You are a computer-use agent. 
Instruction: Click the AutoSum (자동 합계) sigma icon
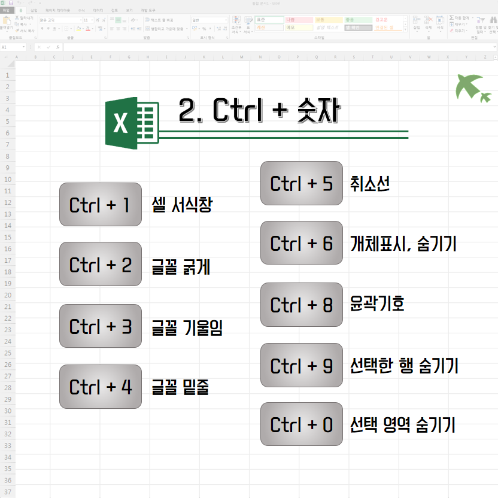pyautogui.click(x=451, y=19)
